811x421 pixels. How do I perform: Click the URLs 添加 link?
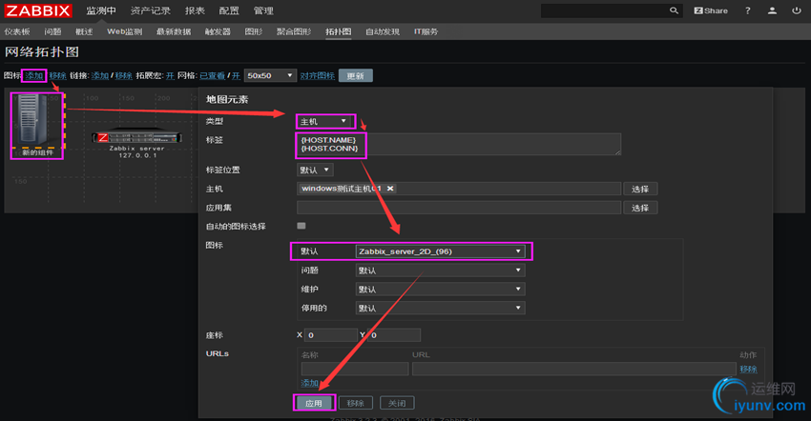point(310,383)
